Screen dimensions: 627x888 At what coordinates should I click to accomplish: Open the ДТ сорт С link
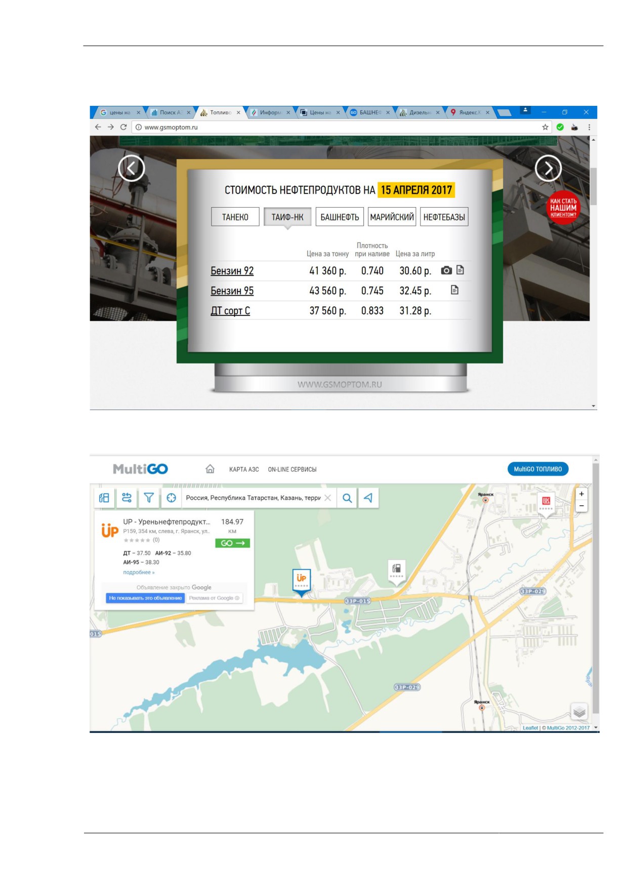[x=230, y=311]
